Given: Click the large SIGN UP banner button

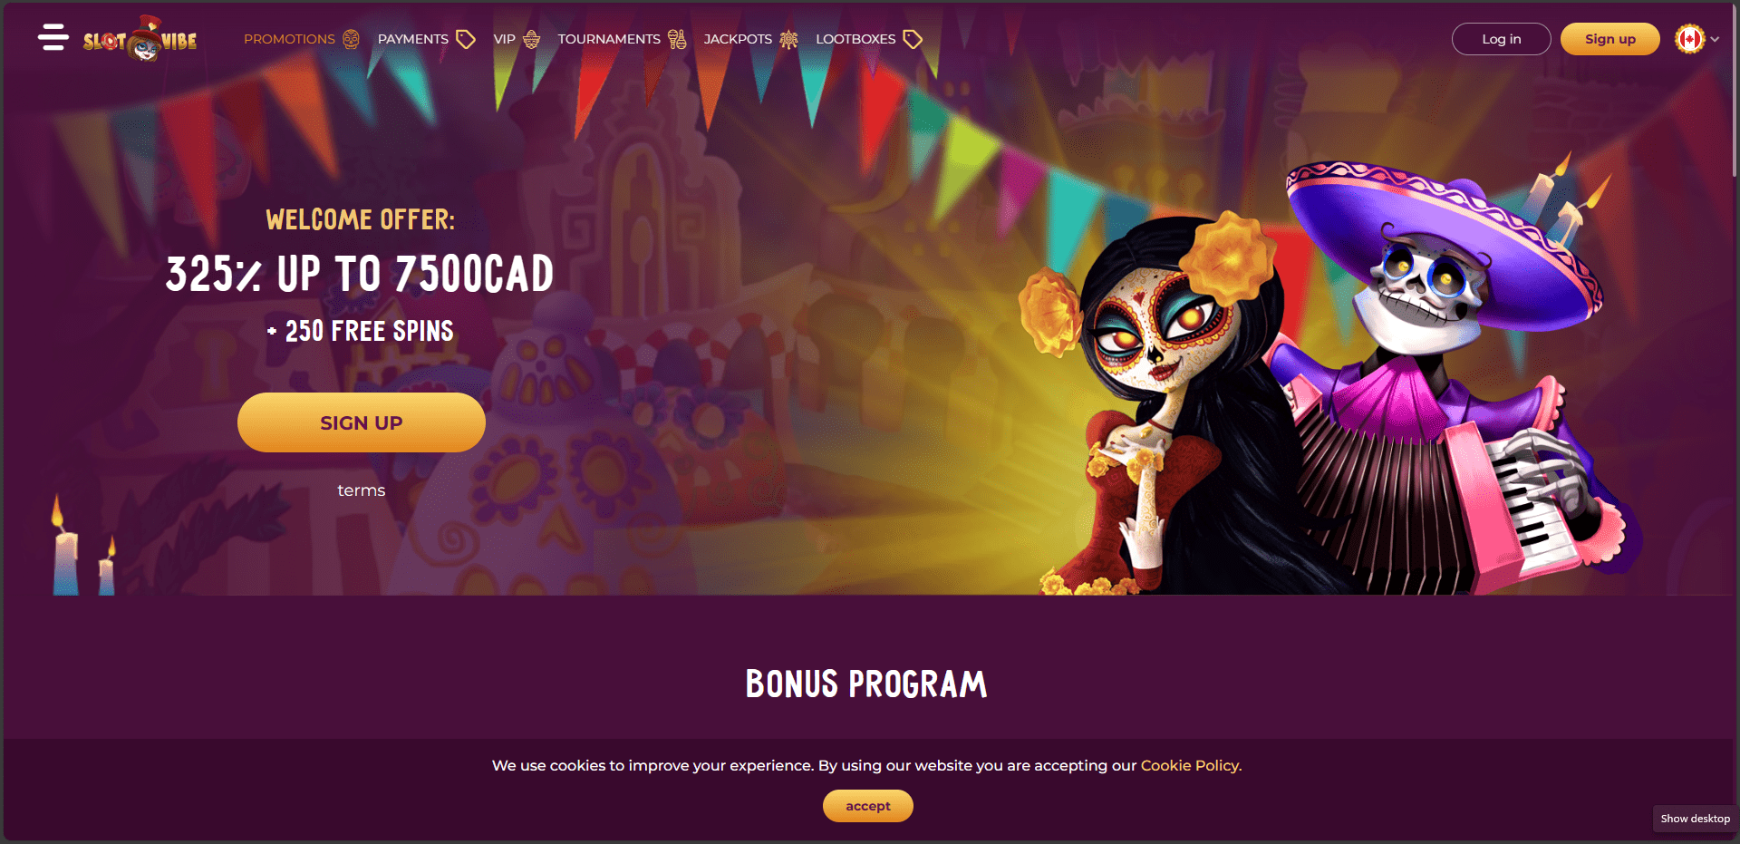Looking at the screenshot, I should [362, 422].
